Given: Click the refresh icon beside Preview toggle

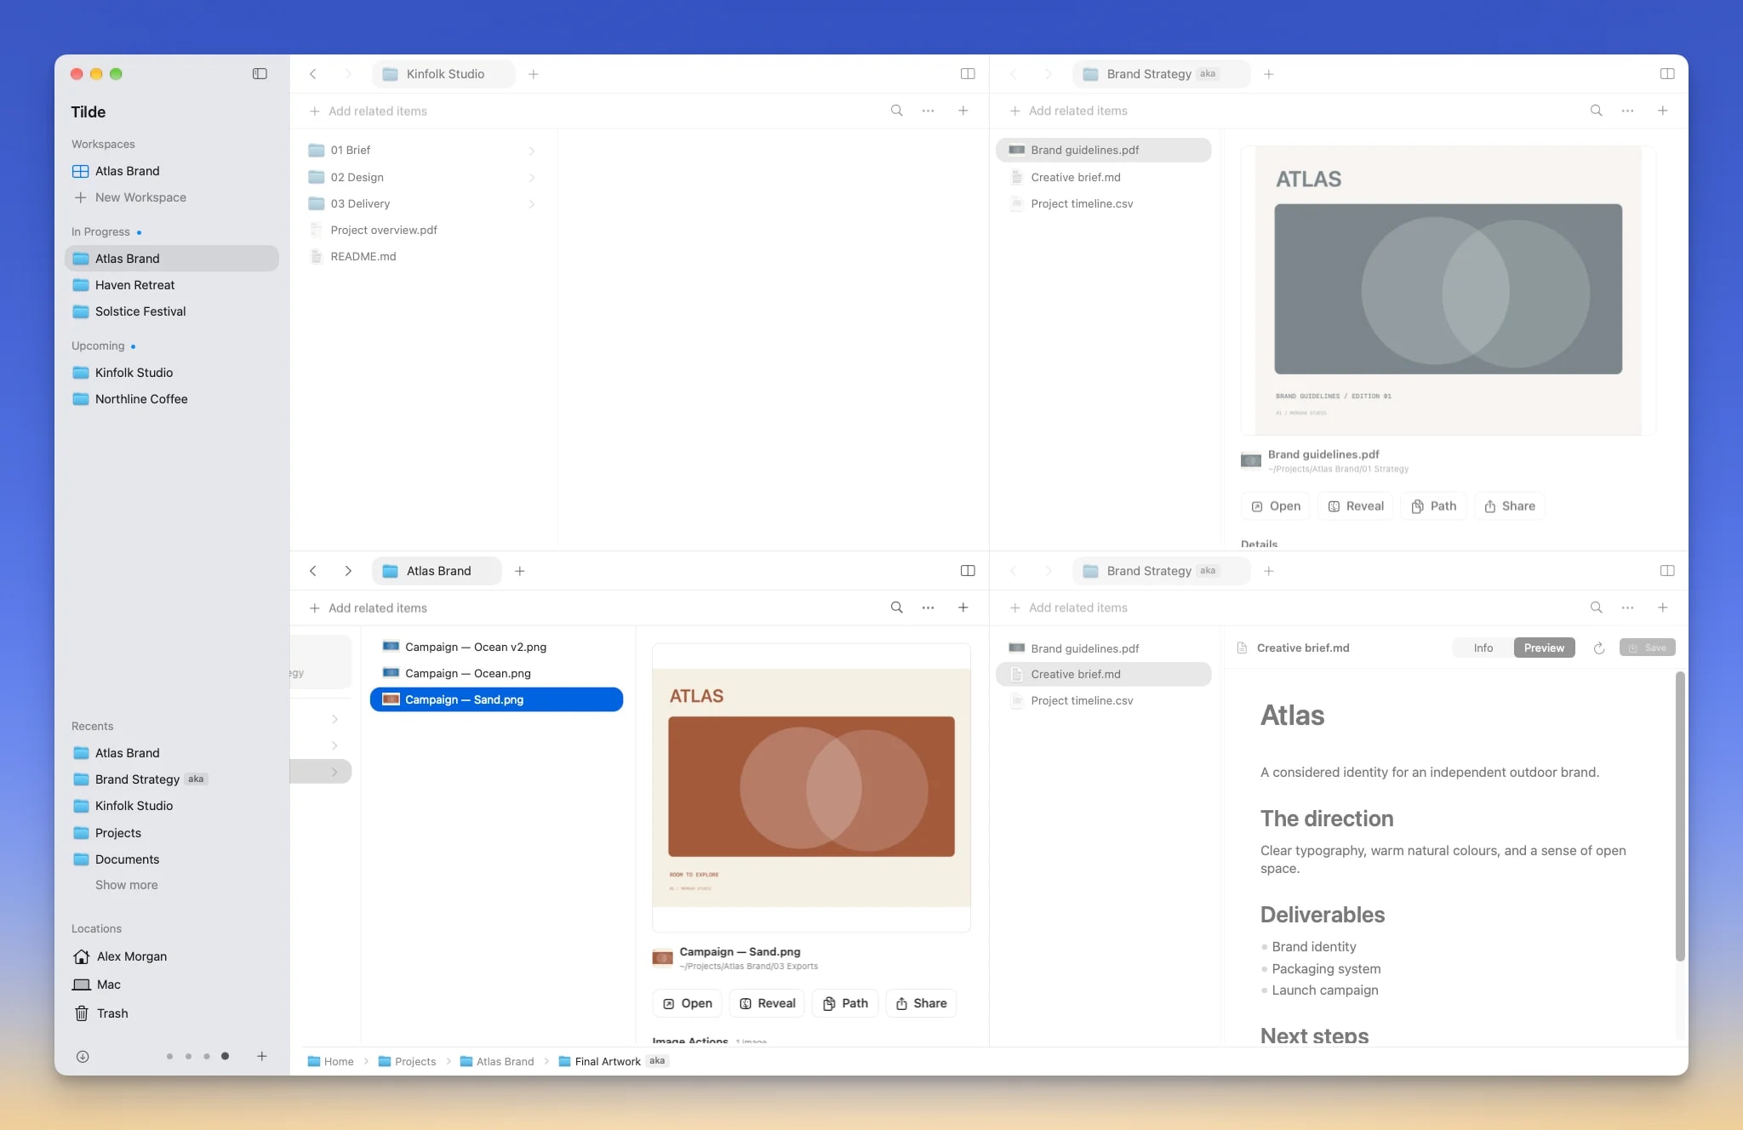Looking at the screenshot, I should click(x=1599, y=648).
